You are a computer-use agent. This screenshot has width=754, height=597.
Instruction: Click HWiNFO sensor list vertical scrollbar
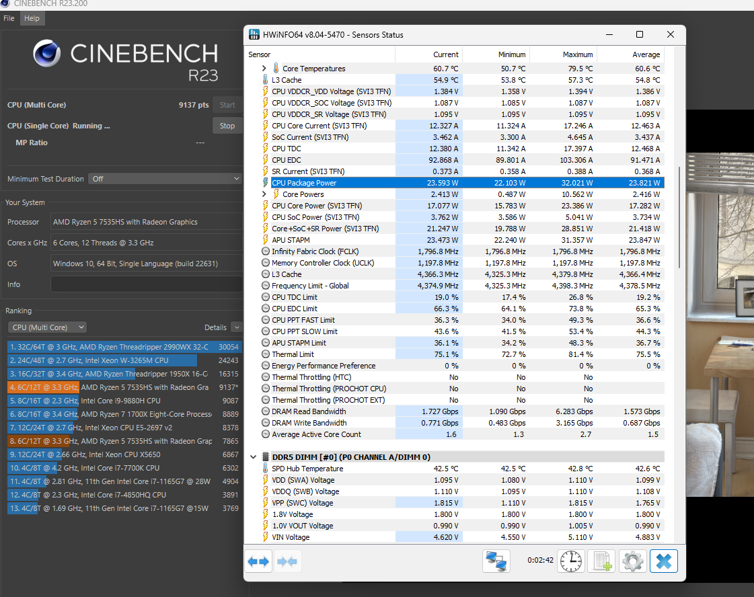coord(679,217)
